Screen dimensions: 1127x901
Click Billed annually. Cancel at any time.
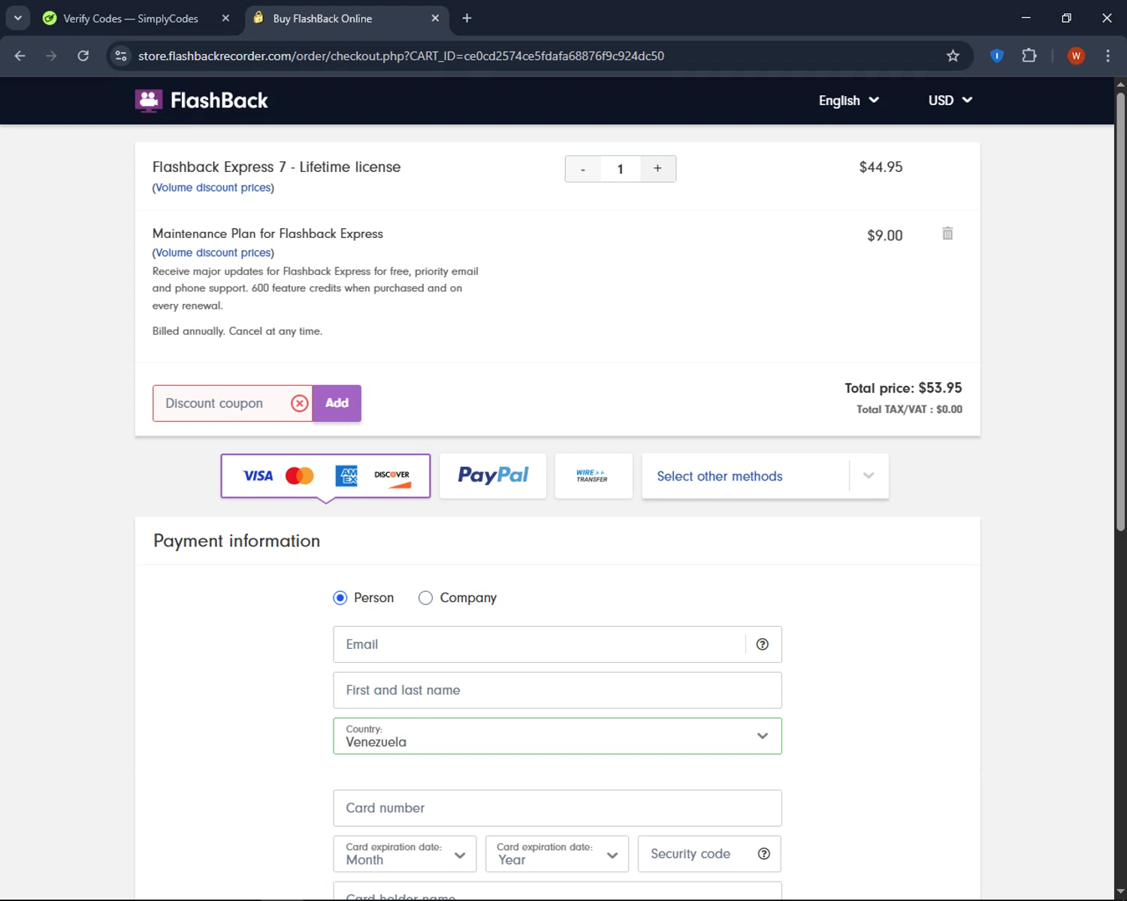pos(237,331)
